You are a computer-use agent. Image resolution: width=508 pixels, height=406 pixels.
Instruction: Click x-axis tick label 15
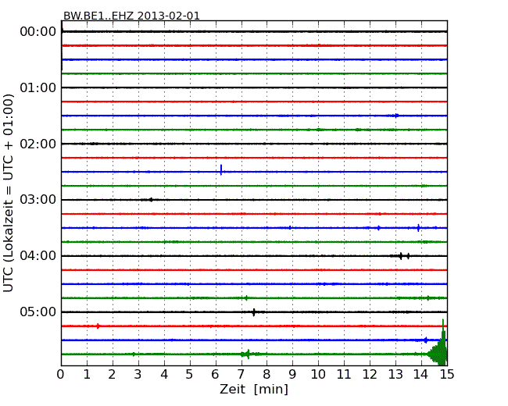click(447, 375)
